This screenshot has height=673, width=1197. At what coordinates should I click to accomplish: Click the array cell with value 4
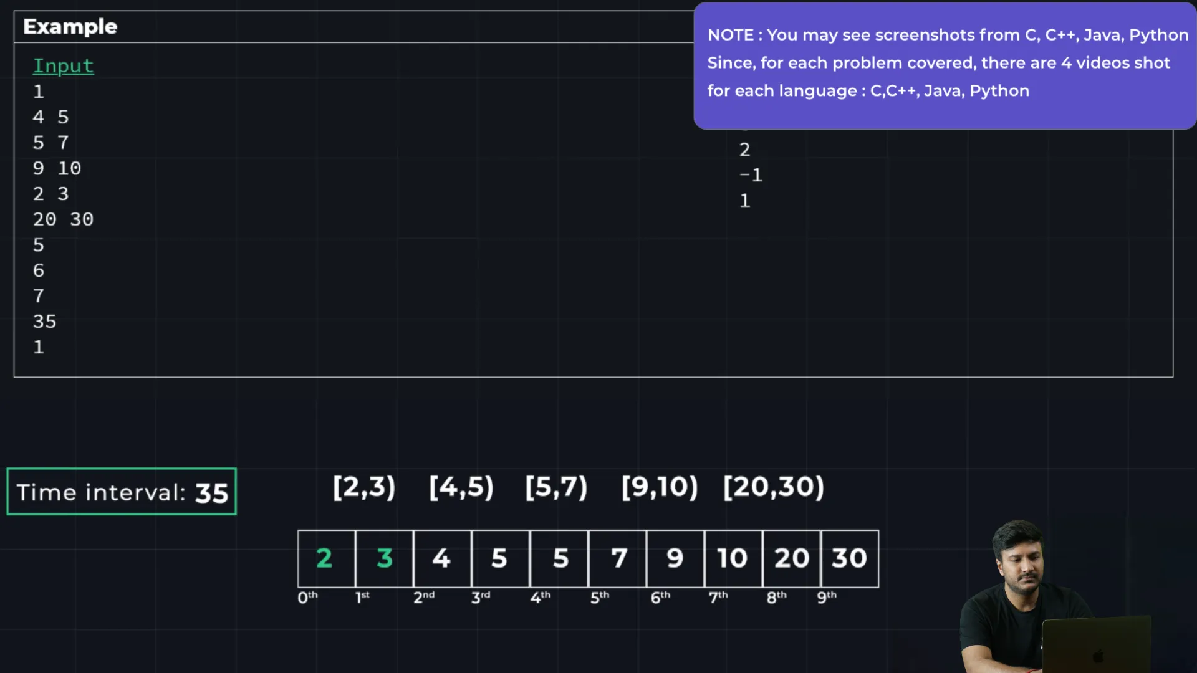[x=442, y=558]
